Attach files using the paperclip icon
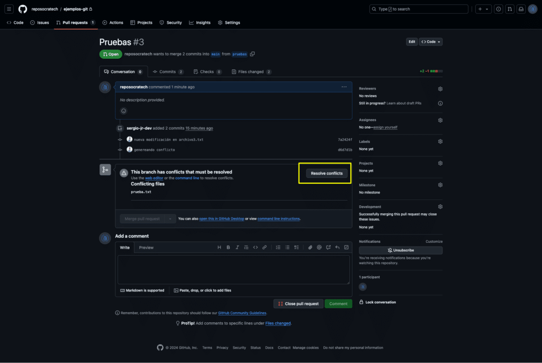The width and height of the screenshot is (542, 363). pyautogui.click(x=310, y=248)
